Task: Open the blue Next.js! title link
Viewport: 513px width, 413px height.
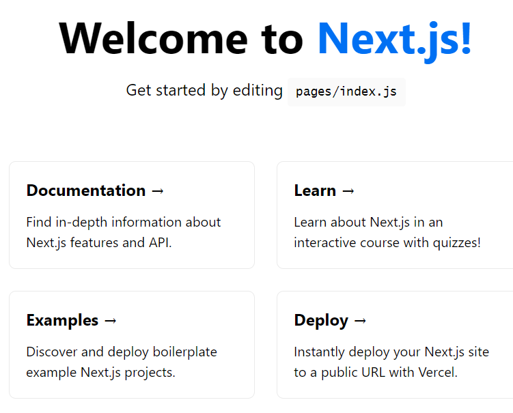Action: click(394, 38)
